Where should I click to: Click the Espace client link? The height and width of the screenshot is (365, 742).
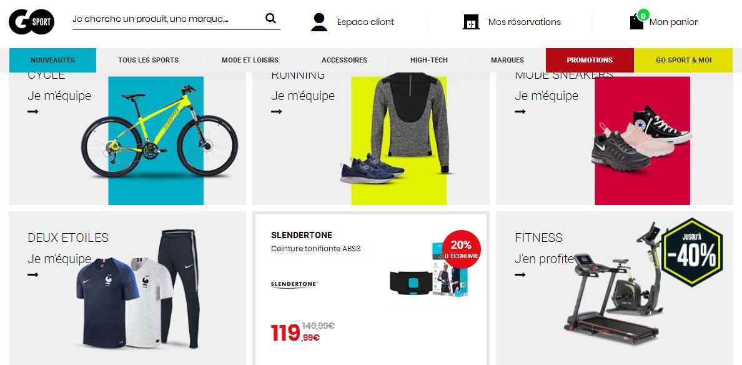click(365, 22)
